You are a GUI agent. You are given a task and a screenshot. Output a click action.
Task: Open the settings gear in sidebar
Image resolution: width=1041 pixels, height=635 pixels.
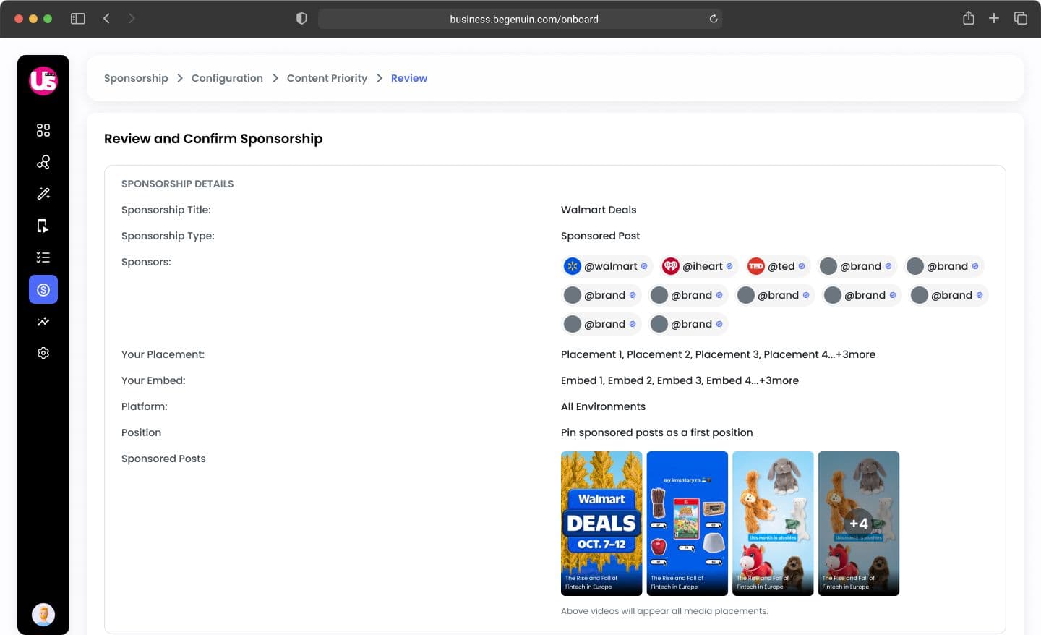[x=43, y=353]
